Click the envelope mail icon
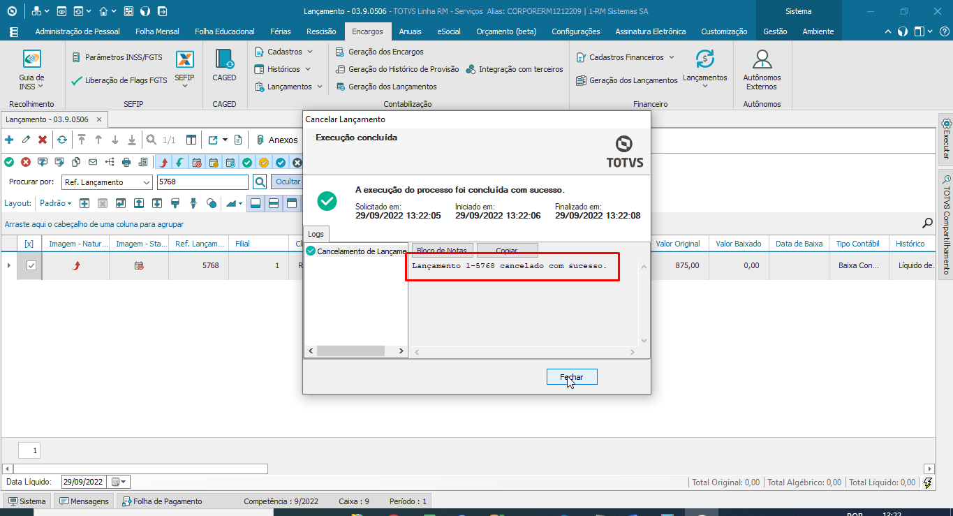Screen dimensions: 953x516 [93, 162]
